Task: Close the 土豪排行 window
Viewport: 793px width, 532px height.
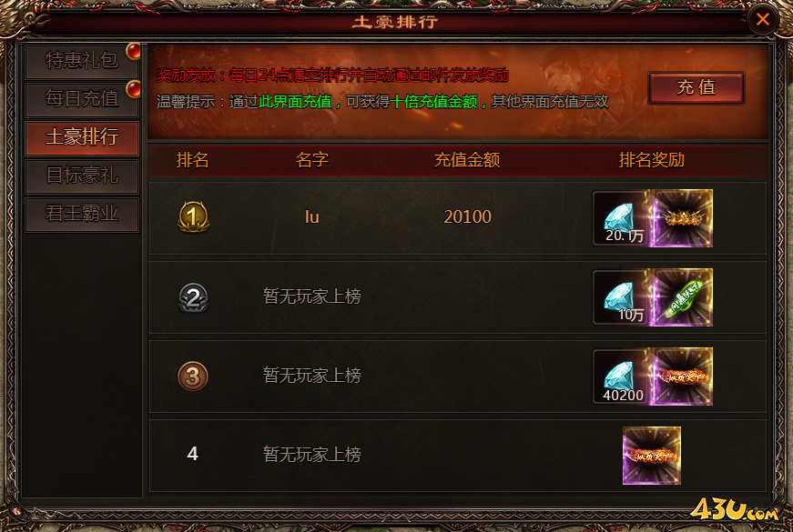Action: click(763, 19)
